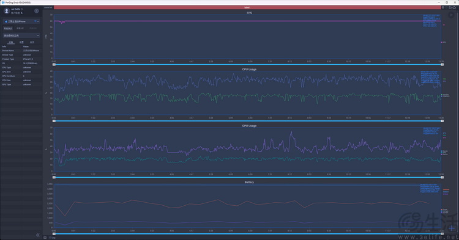Open the Log panel at bottom left
Screen dimensions: 459x240
52,238
